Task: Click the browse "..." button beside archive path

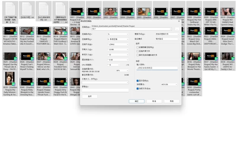Action: click(x=177, y=29)
